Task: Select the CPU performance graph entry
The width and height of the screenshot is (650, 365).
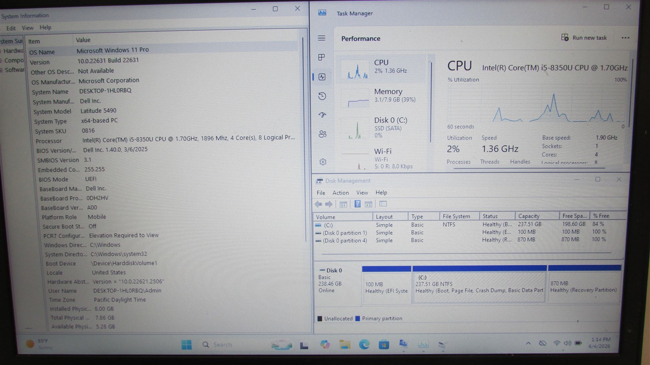Action: pyautogui.click(x=382, y=69)
